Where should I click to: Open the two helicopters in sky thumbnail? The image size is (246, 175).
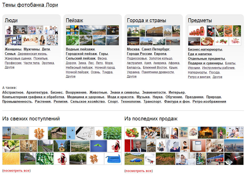pos(71,133)
